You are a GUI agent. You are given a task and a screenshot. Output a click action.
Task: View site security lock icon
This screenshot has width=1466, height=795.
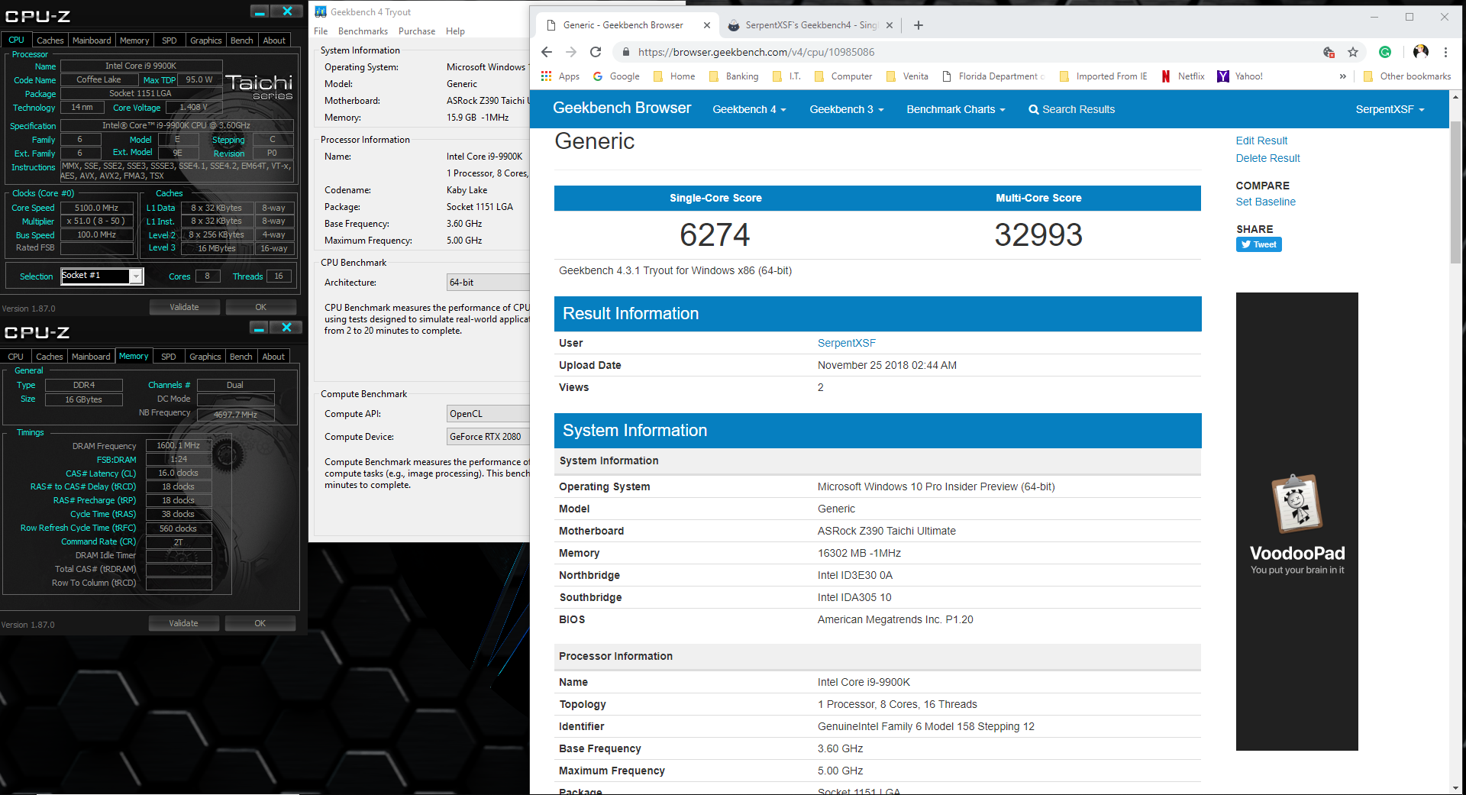click(626, 52)
